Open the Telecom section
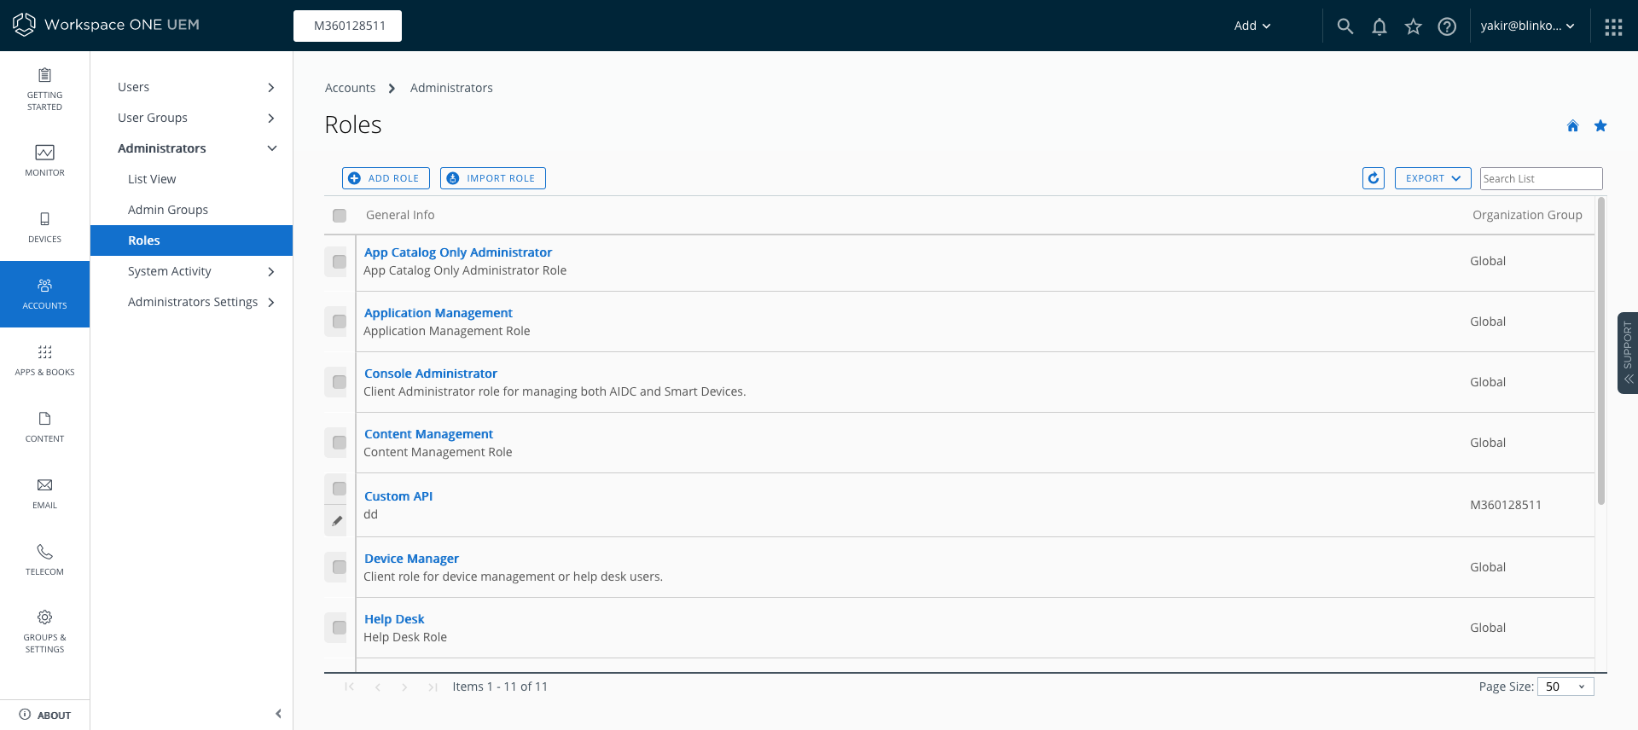 point(44,559)
